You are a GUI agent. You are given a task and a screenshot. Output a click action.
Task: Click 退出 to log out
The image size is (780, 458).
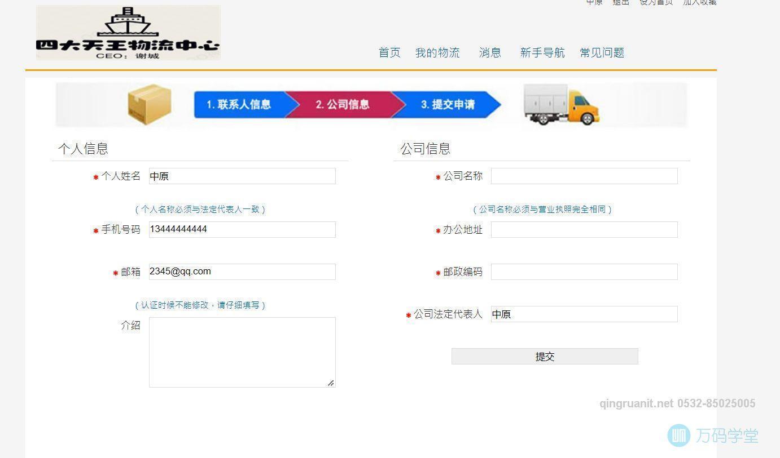coord(621,2)
